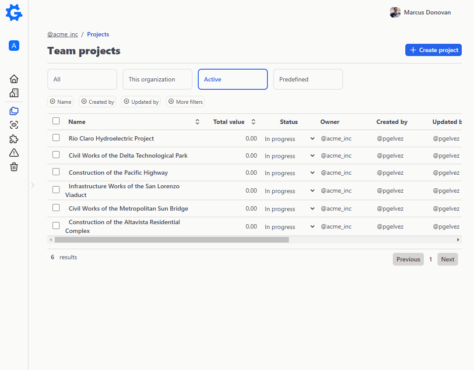
Task: Expand the collapsed sidebar with the chevron
Action: [x=33, y=185]
